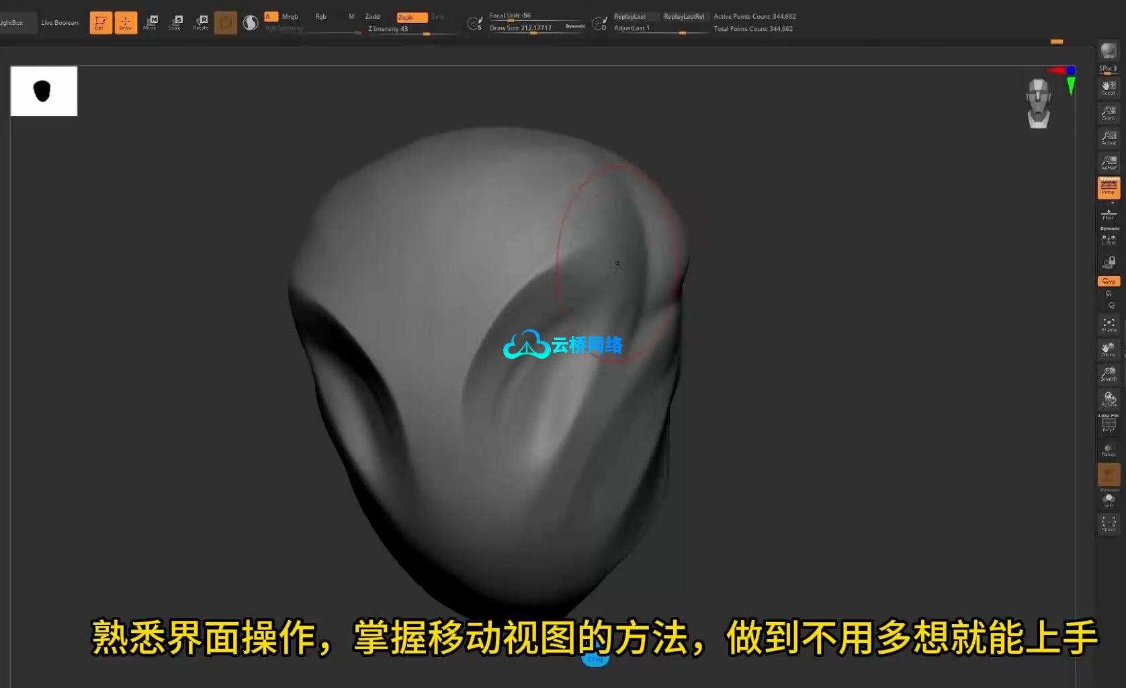
Task: Click the AAHalf zoom icon
Action: pyautogui.click(x=1109, y=163)
